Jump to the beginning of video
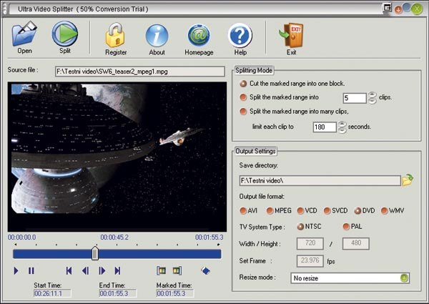This screenshot has height=304, width=429. pos(69,271)
